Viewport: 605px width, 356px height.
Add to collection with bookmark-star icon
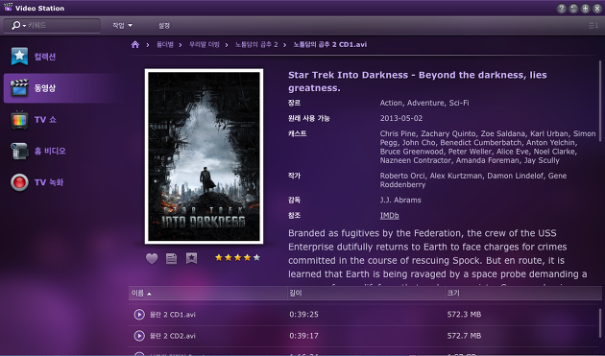[x=191, y=258]
